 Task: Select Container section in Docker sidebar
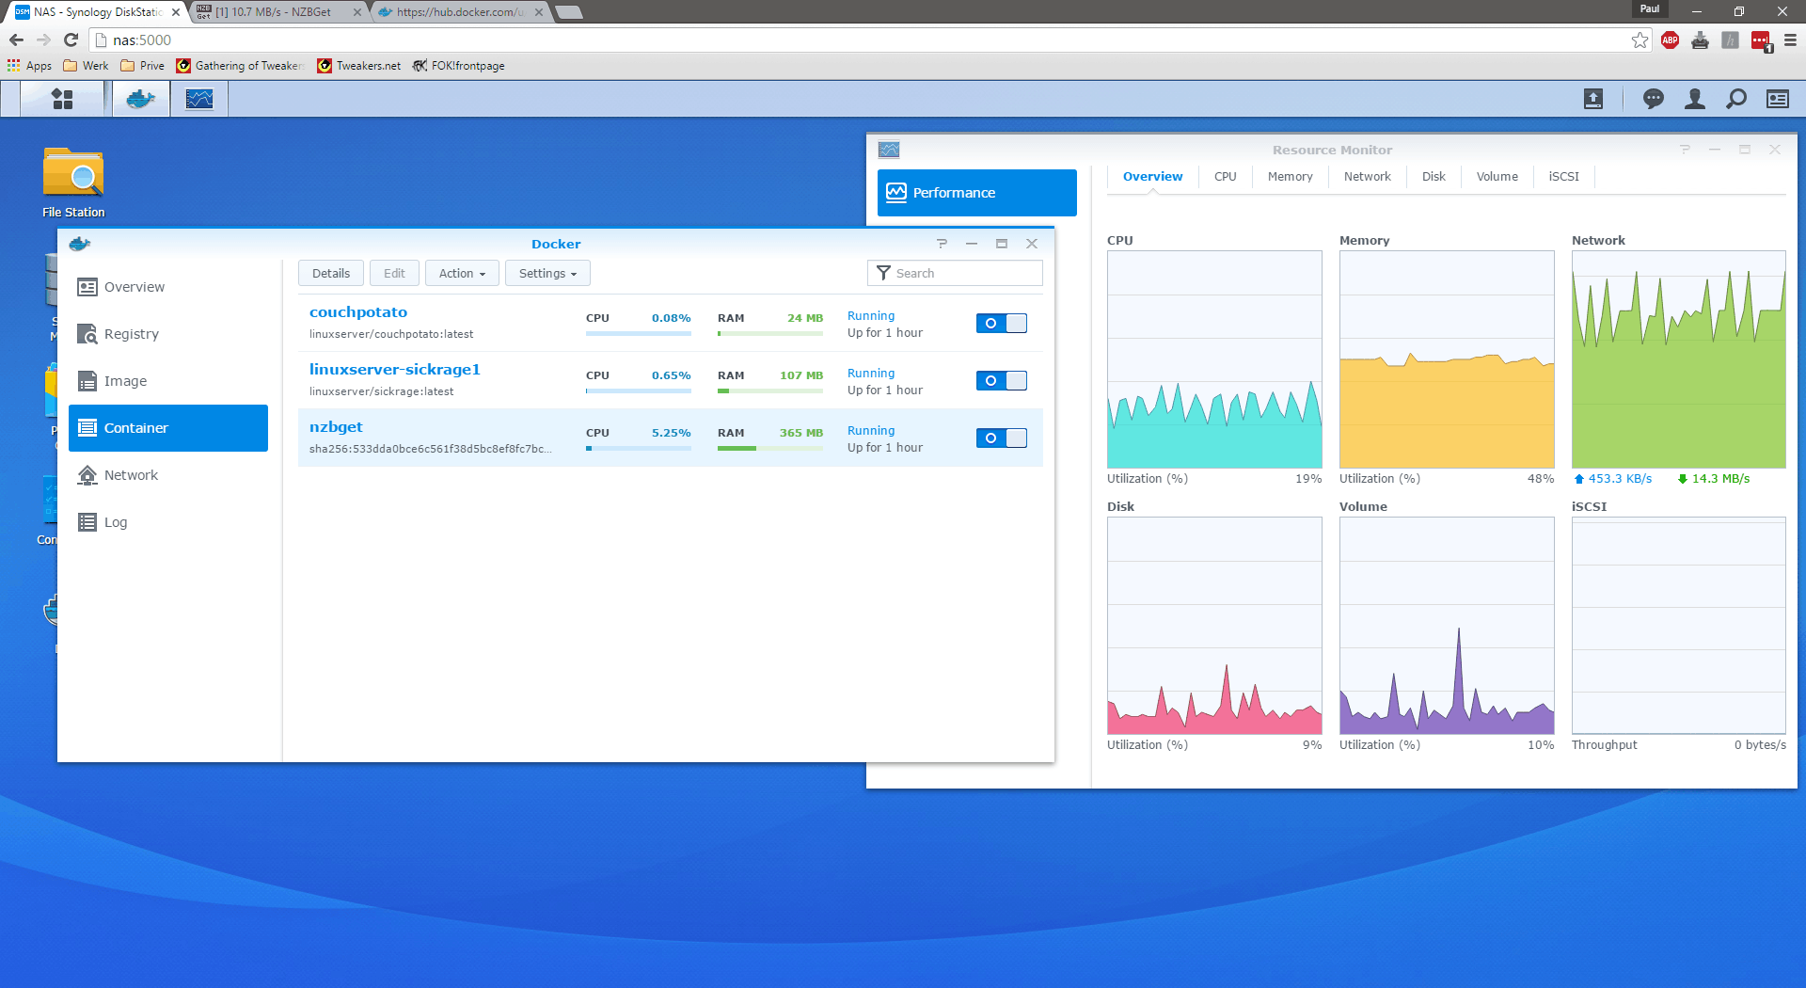(168, 428)
